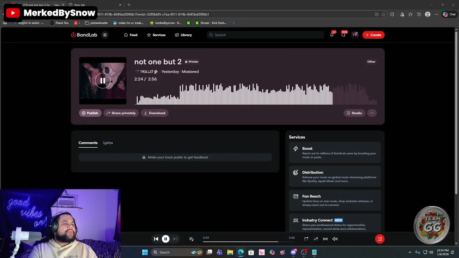The image size is (459, 258).
Task: Open browser extensions puzzle icon
Action: click(x=392, y=14)
